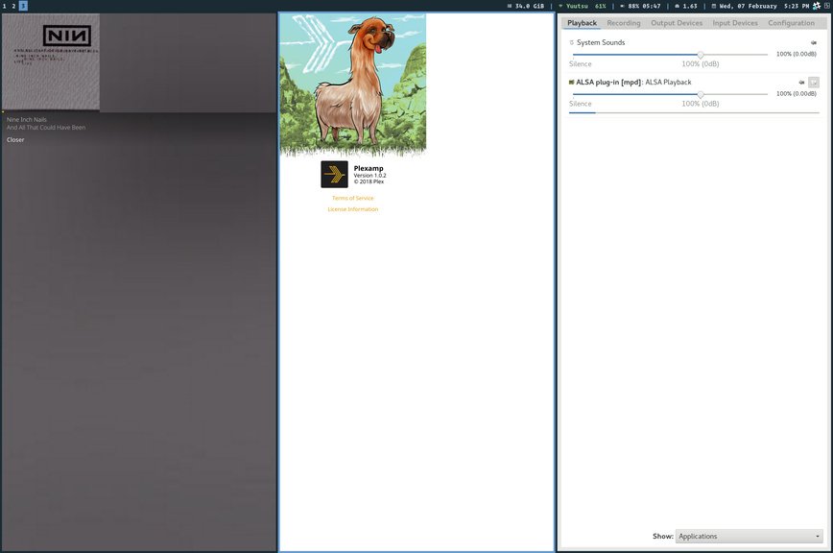Click the '© 2018 Plex' copyright text

[369, 181]
